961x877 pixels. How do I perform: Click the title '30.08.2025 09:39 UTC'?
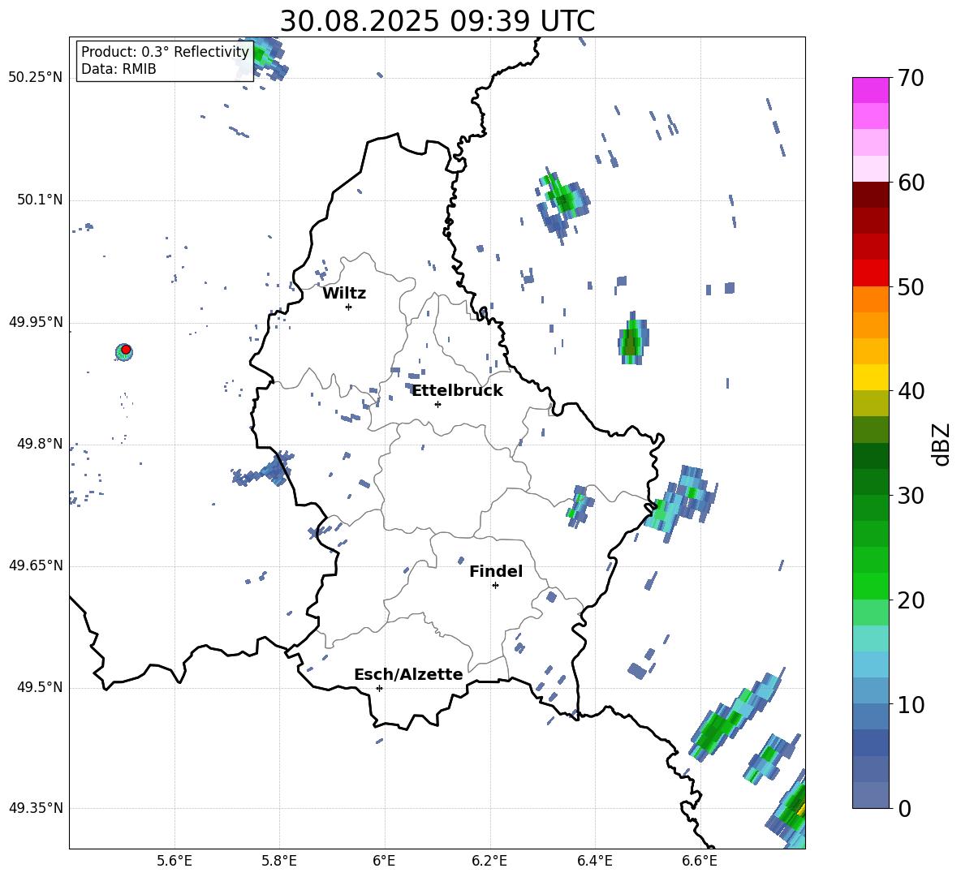(437, 21)
